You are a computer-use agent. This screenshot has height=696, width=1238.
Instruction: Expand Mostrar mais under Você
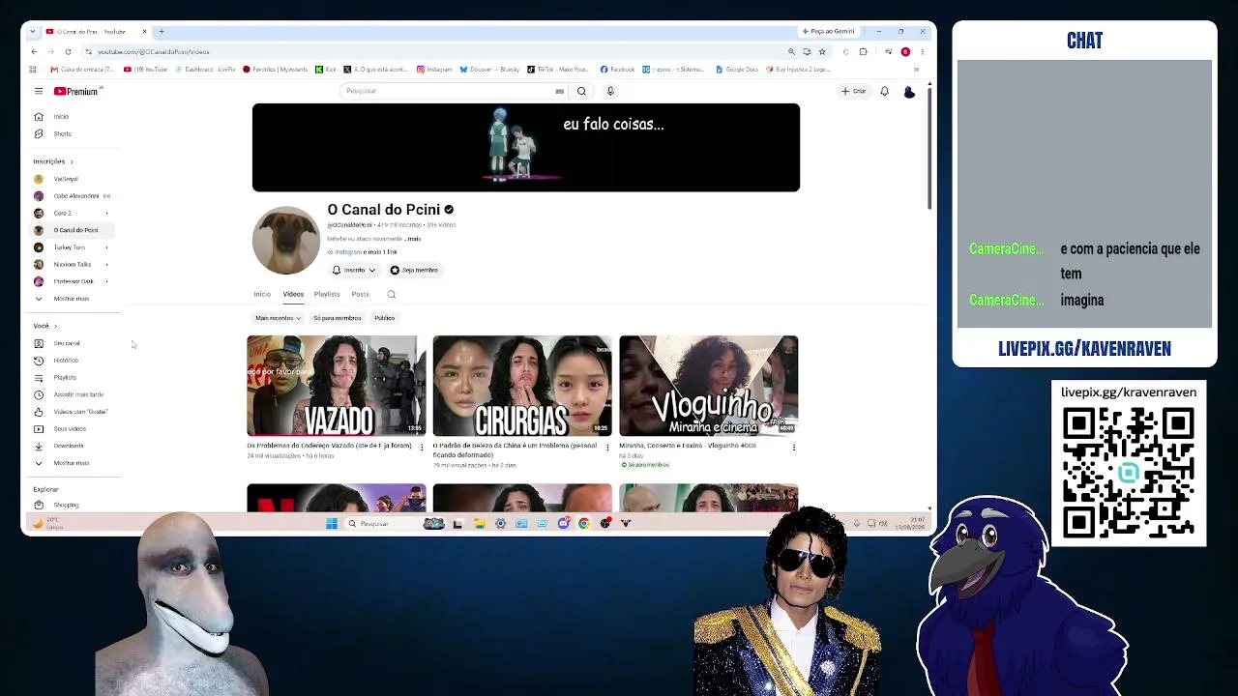pyautogui.click(x=71, y=463)
